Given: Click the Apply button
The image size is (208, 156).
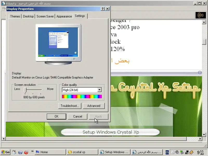Looking at the screenshot, I should (99, 116).
